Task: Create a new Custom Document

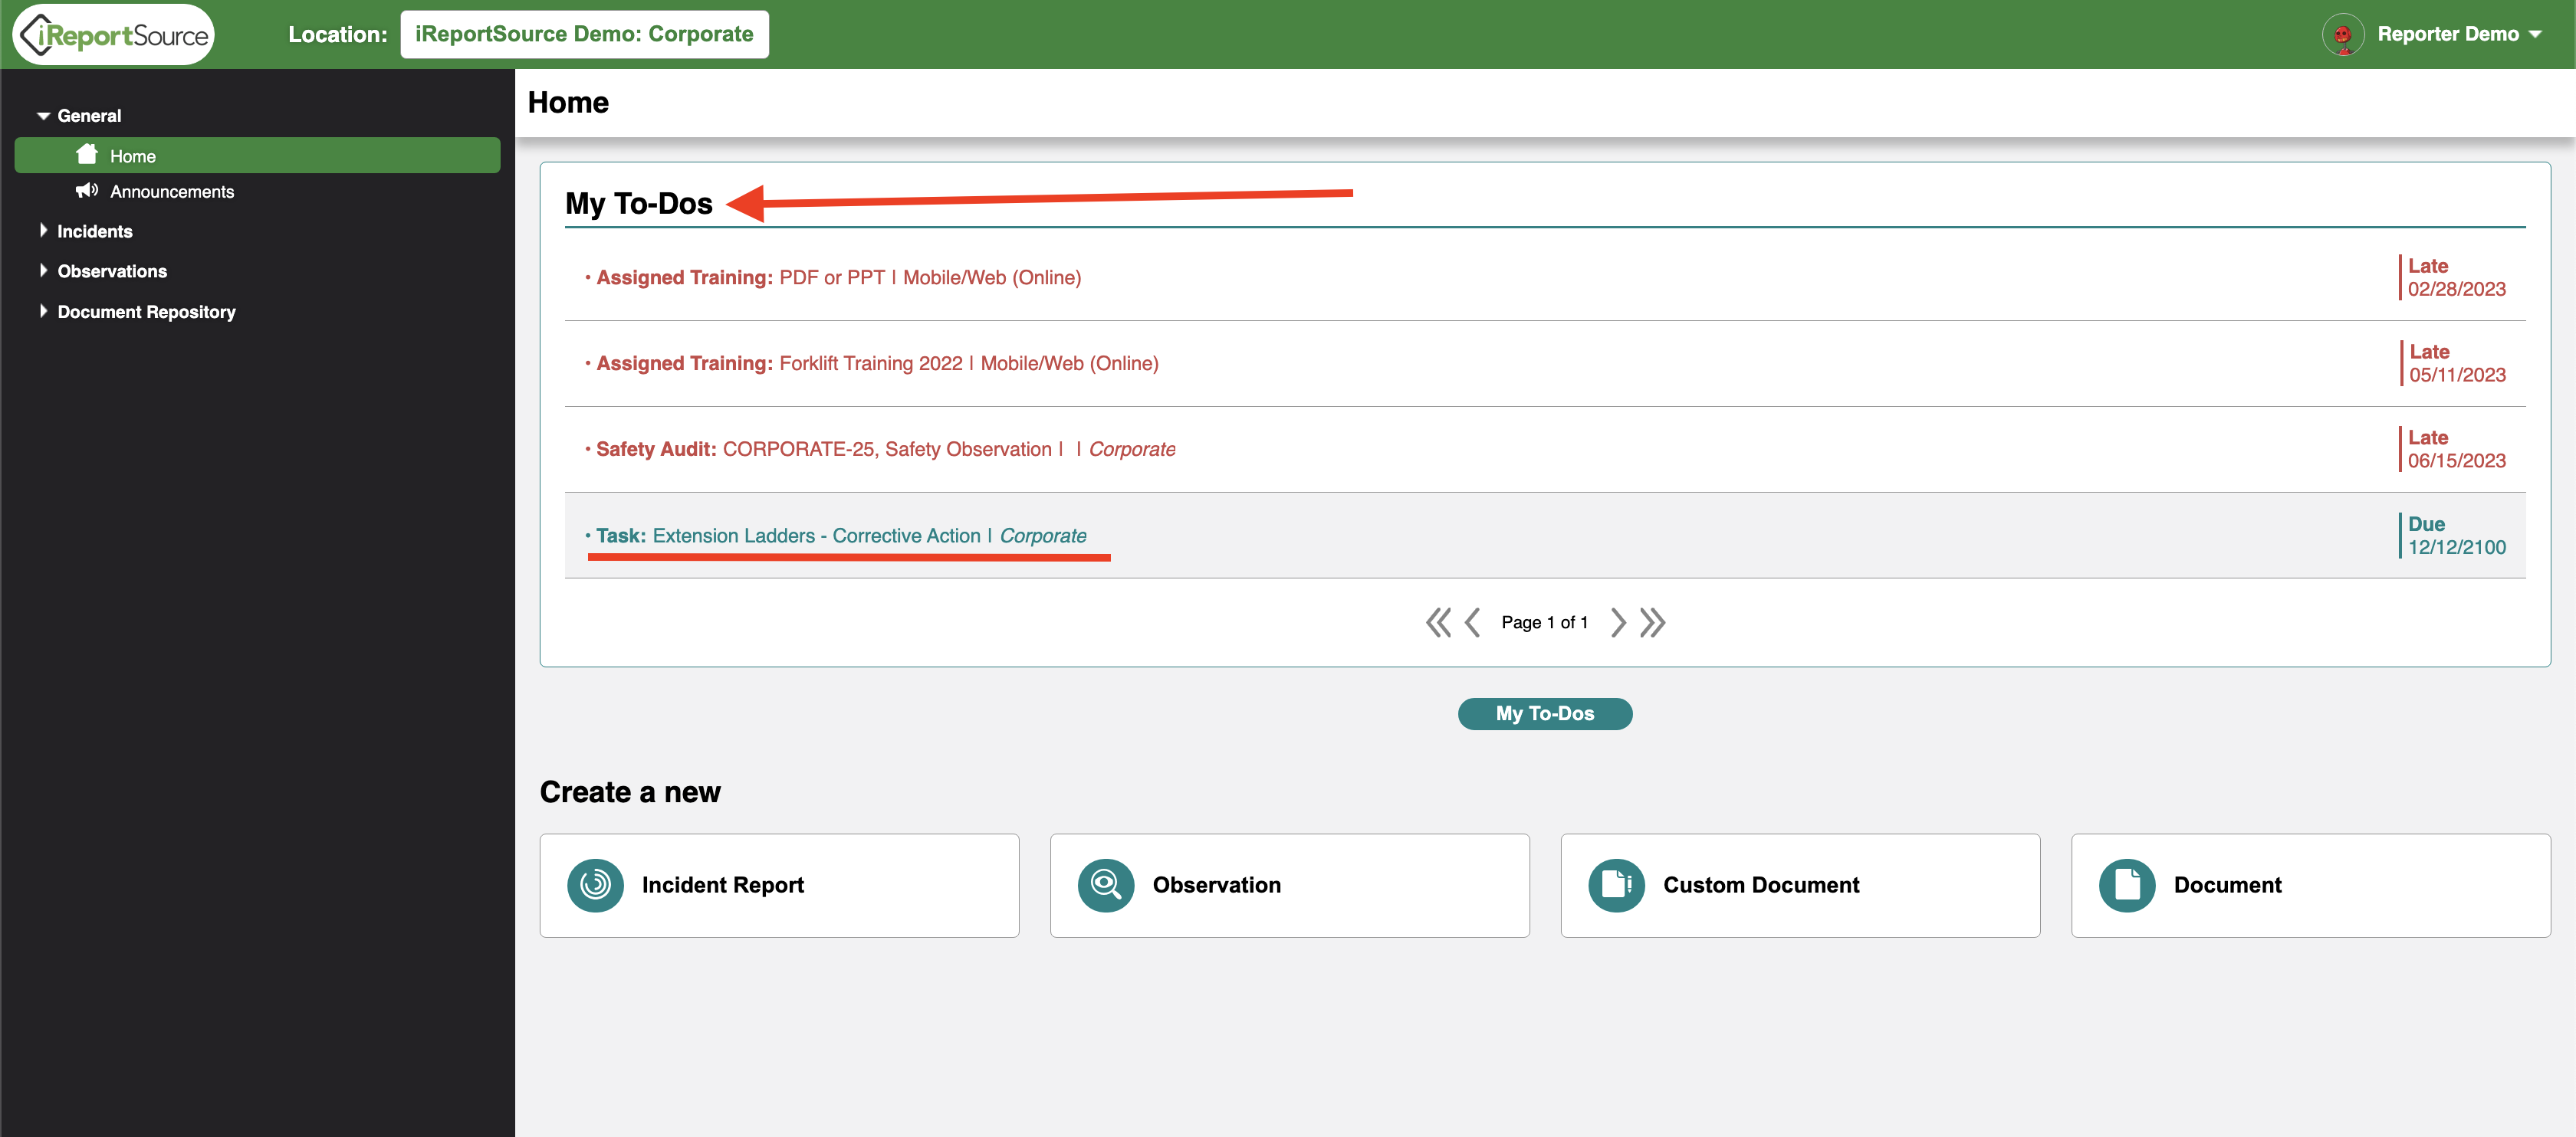Action: (x=1800, y=885)
